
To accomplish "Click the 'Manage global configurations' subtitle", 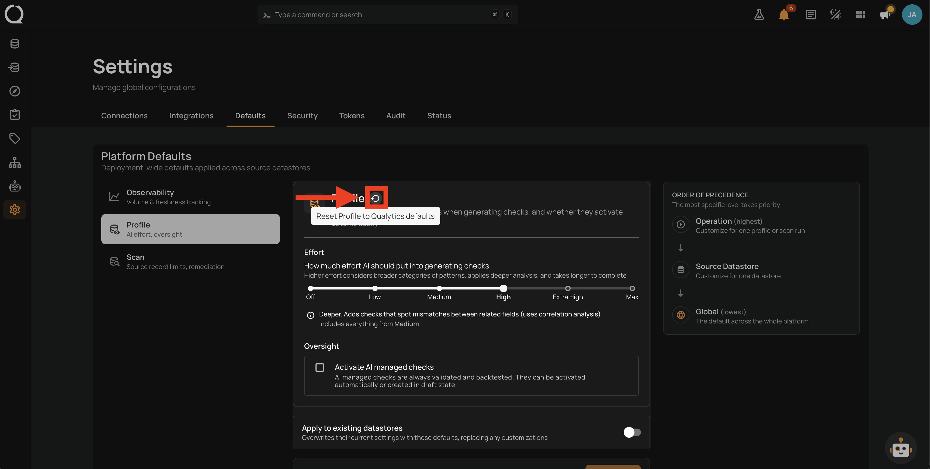I will pyautogui.click(x=144, y=87).
